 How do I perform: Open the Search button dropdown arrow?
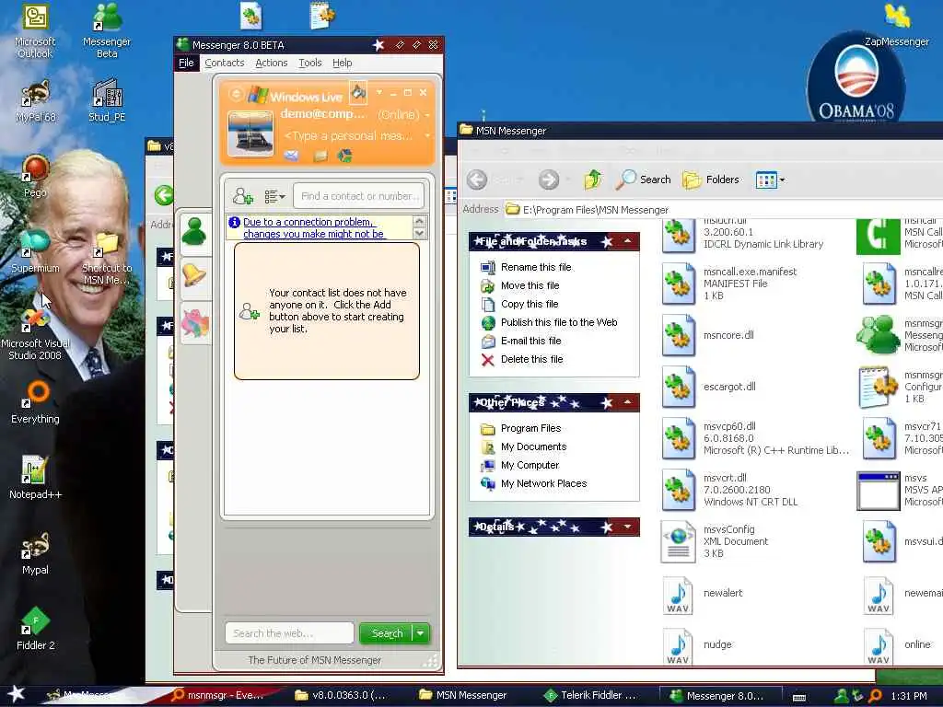(421, 633)
